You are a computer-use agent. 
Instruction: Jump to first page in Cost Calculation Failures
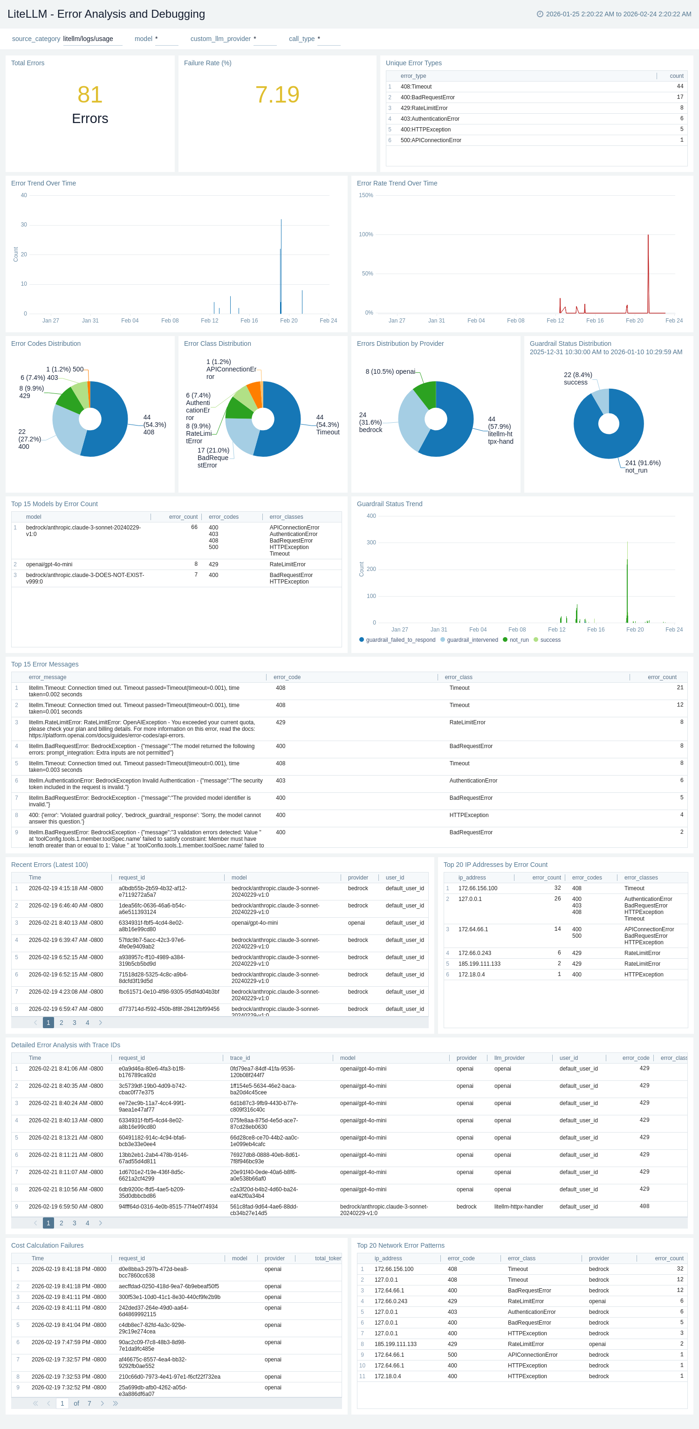pos(35,1403)
